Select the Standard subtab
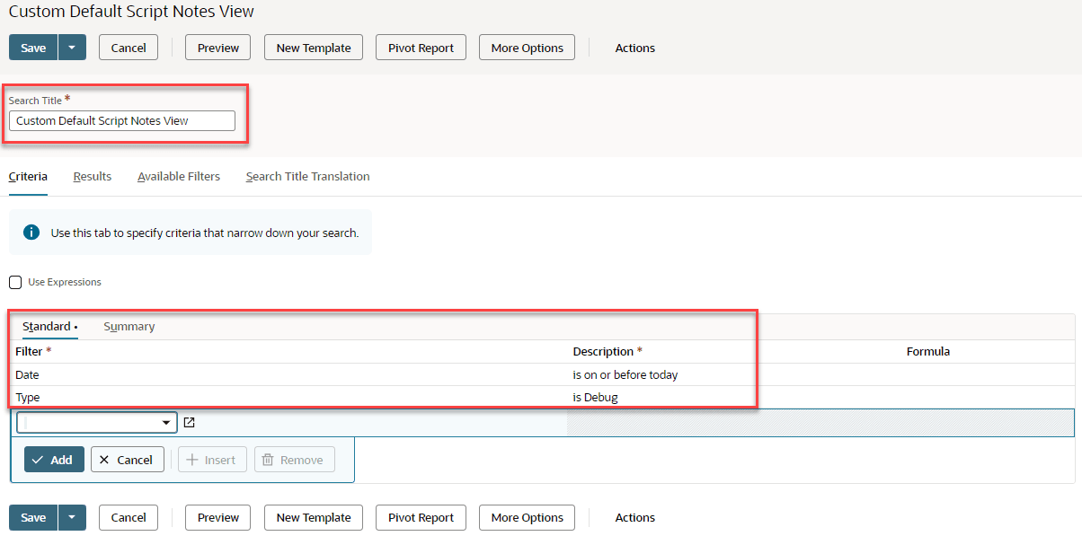The width and height of the screenshot is (1082, 536). click(49, 326)
